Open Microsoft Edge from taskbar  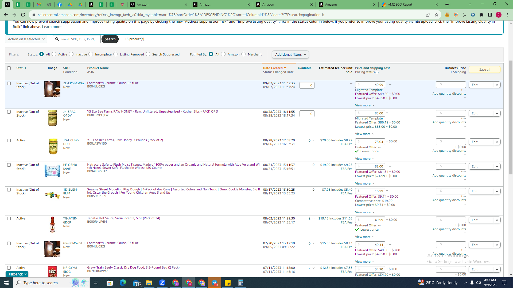[123, 283]
